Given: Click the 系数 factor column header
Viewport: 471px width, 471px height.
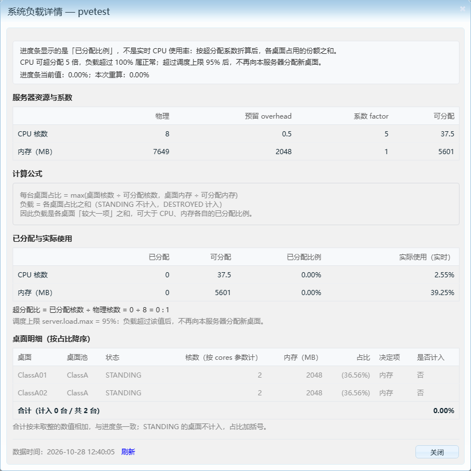Looking at the screenshot, I should click(371, 116).
